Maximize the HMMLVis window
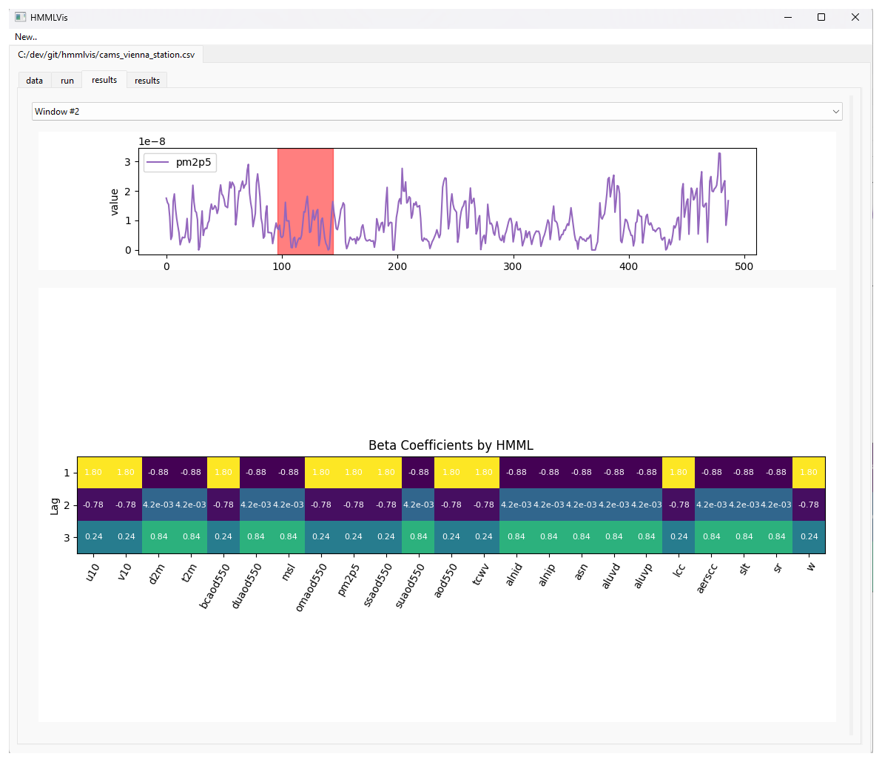Screen dimensions: 882x762 point(821,17)
